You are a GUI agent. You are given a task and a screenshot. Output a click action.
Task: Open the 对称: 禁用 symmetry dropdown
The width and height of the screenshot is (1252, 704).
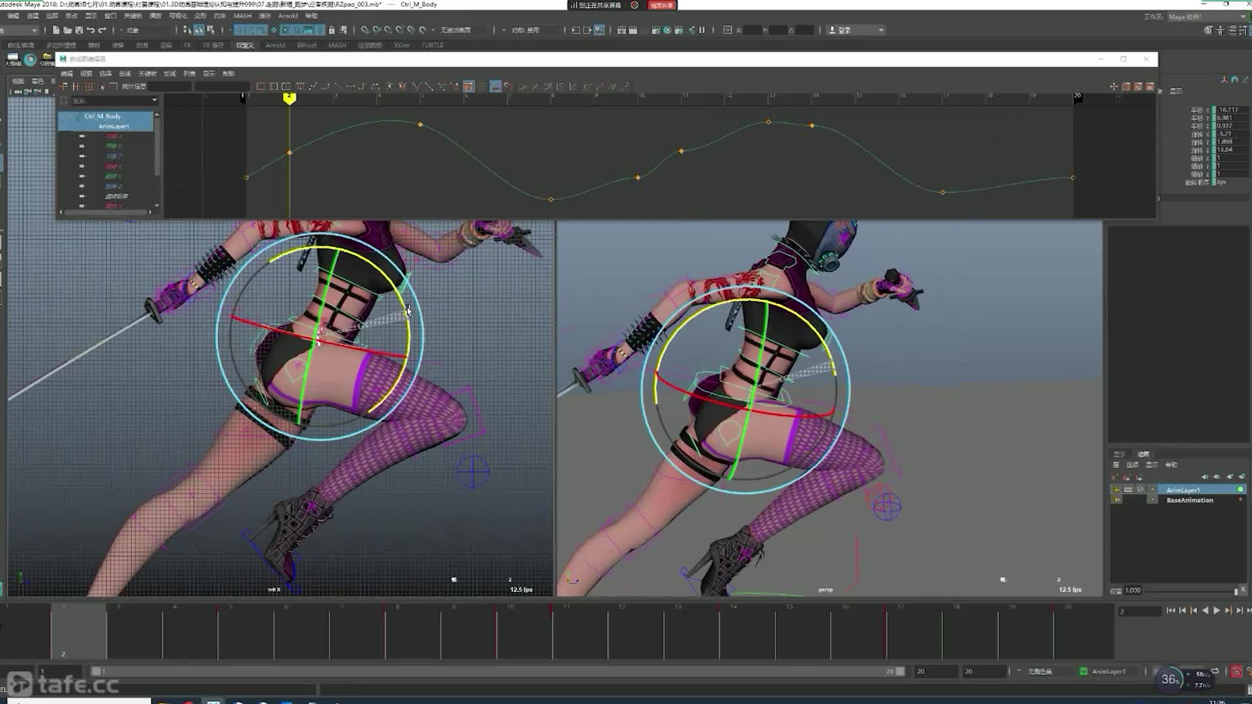533,30
